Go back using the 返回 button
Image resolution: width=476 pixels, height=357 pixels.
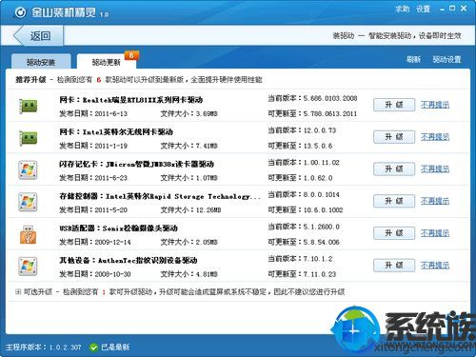click(38, 36)
